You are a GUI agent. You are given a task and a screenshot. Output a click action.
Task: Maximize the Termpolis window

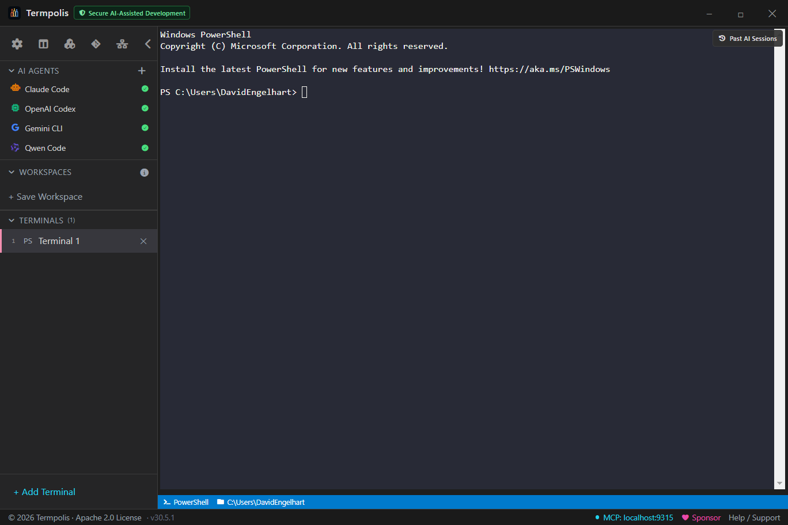pos(741,14)
